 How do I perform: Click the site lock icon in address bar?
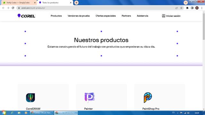coord(19,8)
